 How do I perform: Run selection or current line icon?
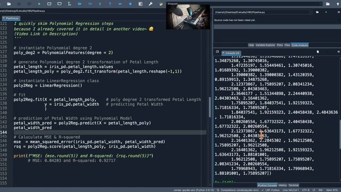pos(69,4)
